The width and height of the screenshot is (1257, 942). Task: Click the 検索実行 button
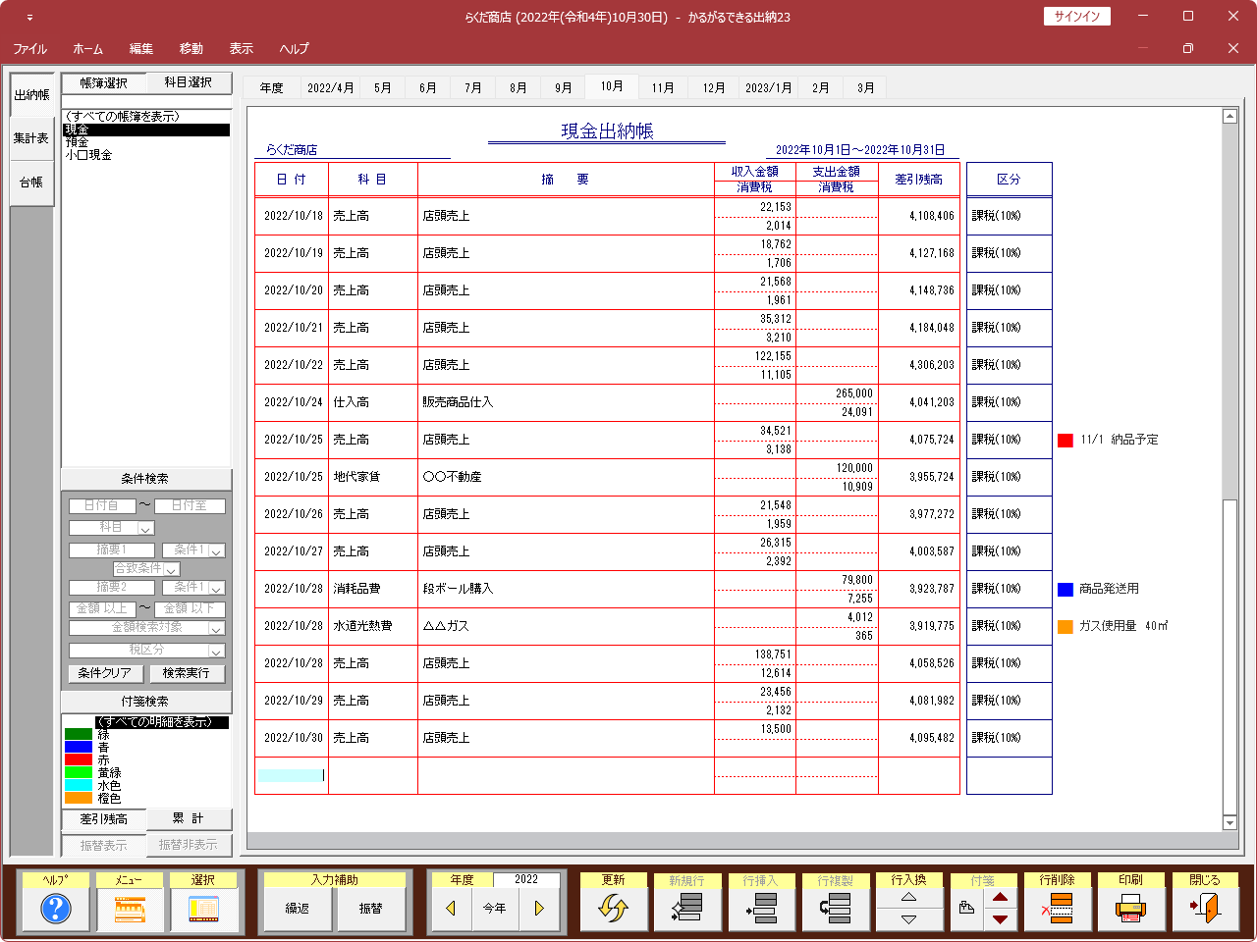click(187, 673)
